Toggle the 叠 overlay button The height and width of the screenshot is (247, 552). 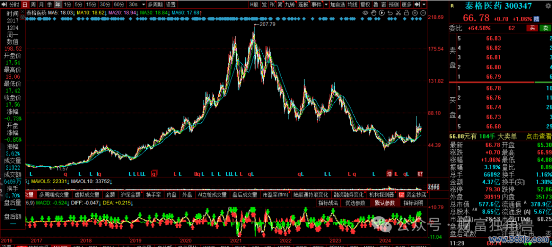tap(376, 5)
